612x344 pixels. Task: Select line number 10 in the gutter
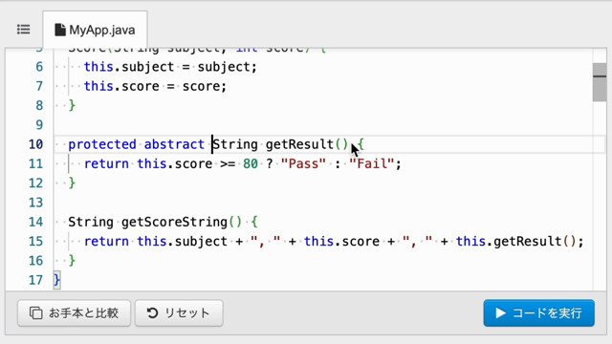click(35, 144)
